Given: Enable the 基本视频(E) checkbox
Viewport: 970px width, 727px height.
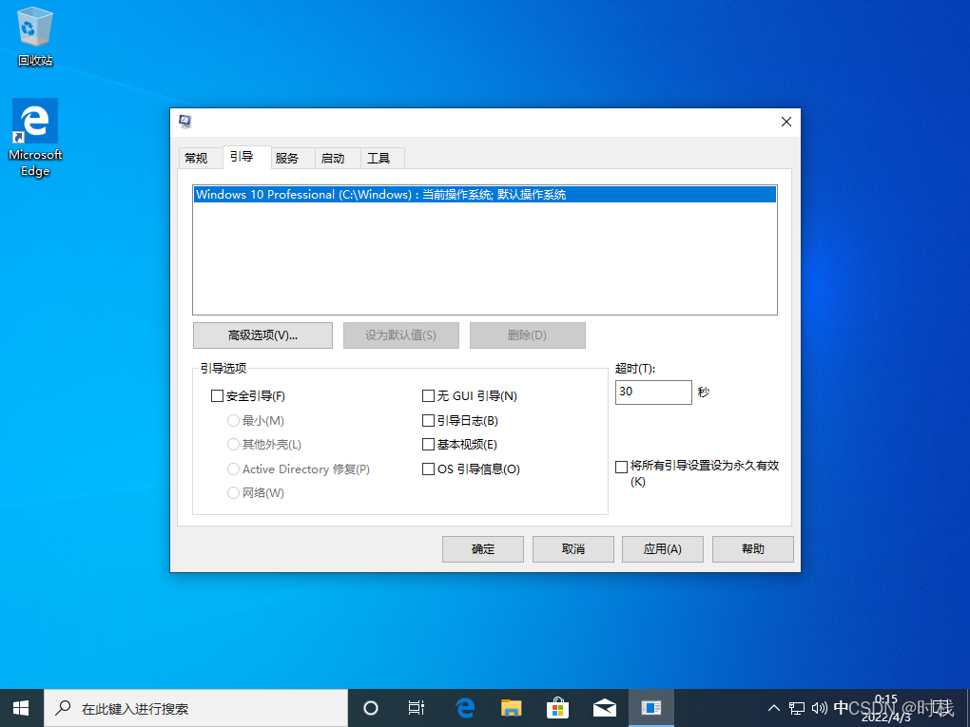Looking at the screenshot, I should tap(428, 445).
